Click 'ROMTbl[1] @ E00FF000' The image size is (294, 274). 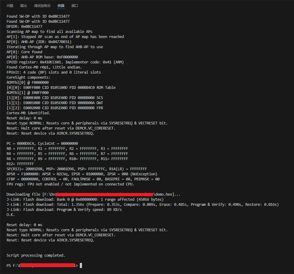pos(28,92)
